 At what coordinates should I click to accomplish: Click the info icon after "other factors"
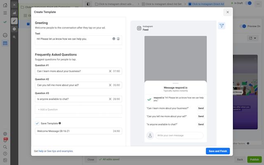(x=248, y=144)
